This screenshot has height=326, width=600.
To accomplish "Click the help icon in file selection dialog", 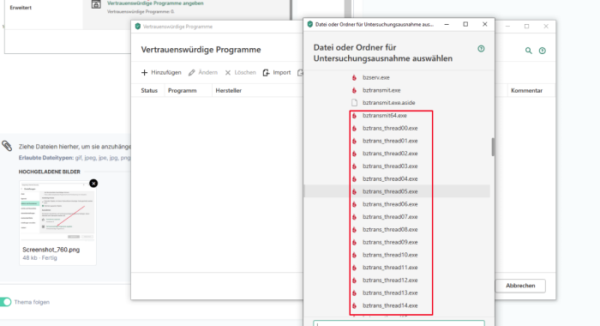I will coord(481,49).
